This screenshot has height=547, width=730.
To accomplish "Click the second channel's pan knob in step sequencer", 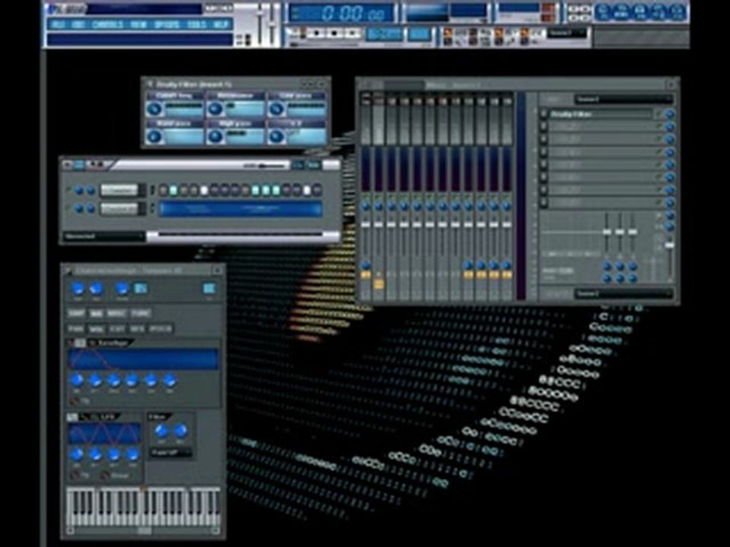I will pos(80,210).
